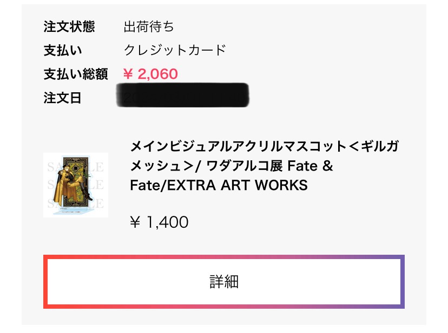The image size is (448, 333).
Task: Click the 注文状態 label
Action: pos(68,26)
